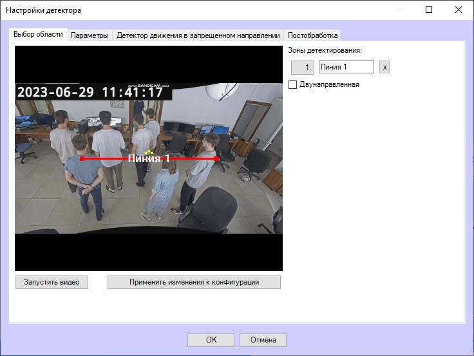Click the window resize grip in corner
The image size is (474, 356).
469,352
